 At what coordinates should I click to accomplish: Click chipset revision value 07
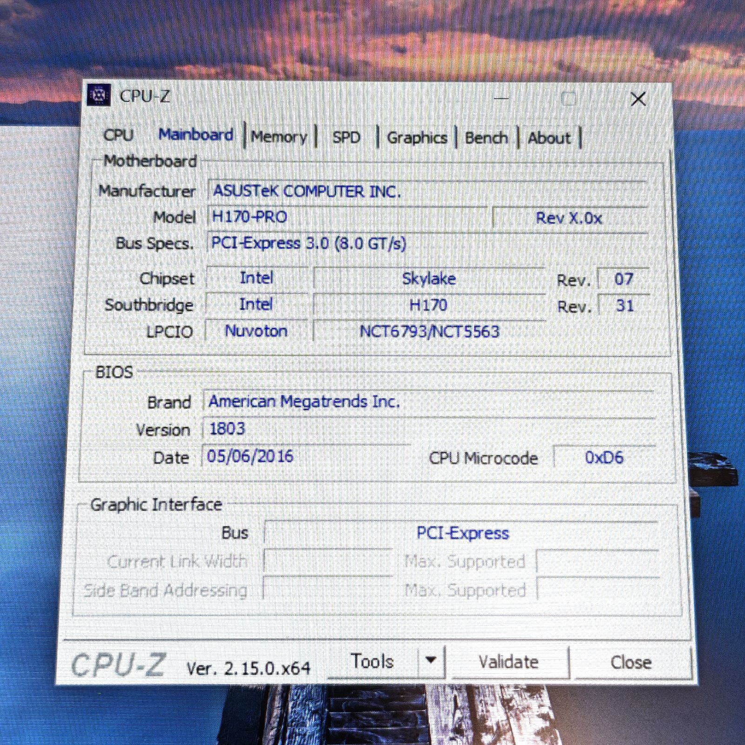click(623, 279)
